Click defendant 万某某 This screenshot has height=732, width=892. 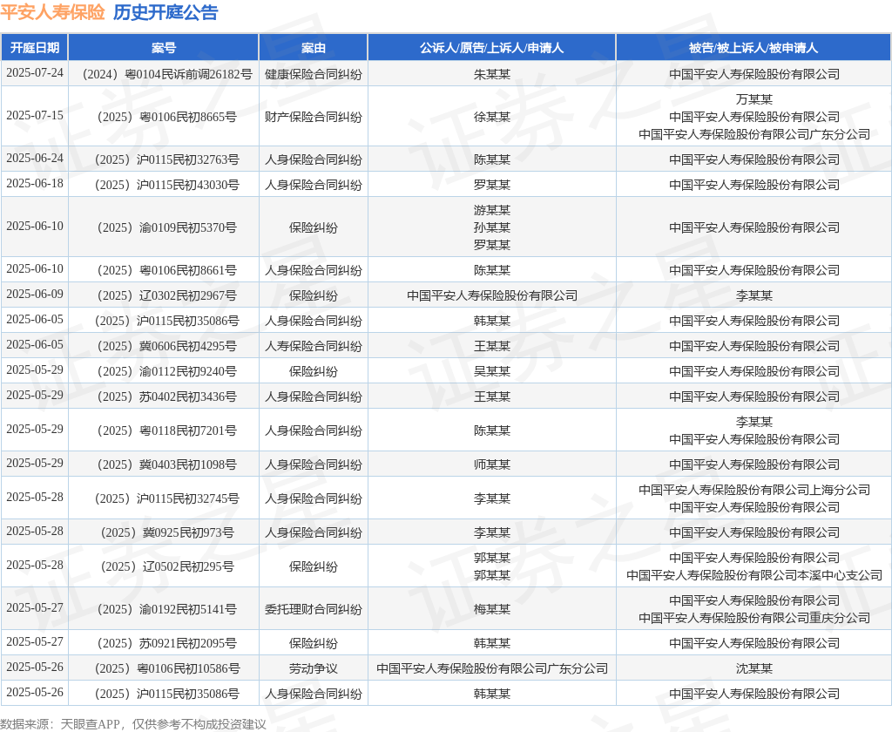pyautogui.click(x=754, y=99)
